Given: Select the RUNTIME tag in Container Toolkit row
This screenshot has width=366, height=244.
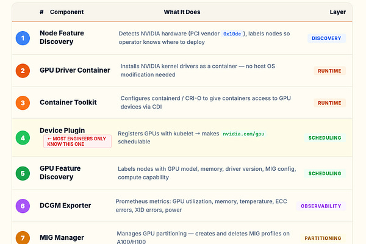Looking at the screenshot, I should coord(329,103).
